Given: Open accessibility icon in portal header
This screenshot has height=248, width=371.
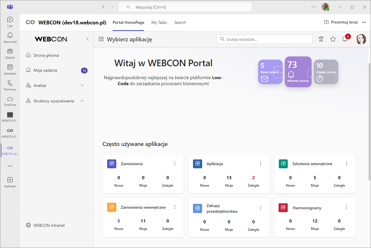Looking at the screenshot, I should point(321,39).
